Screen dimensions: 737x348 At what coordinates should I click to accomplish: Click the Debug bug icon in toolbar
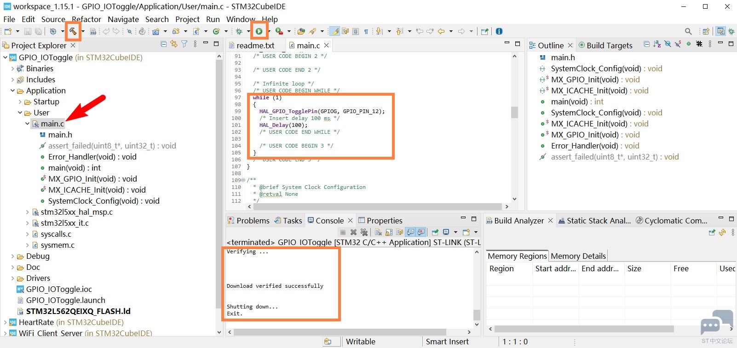pos(239,31)
